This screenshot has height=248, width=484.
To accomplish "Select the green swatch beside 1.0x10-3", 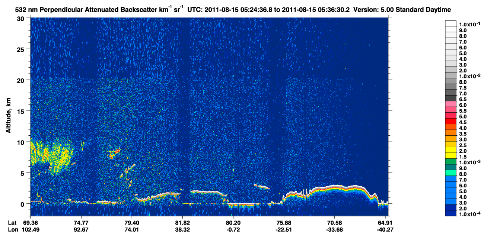I will coord(450,162).
